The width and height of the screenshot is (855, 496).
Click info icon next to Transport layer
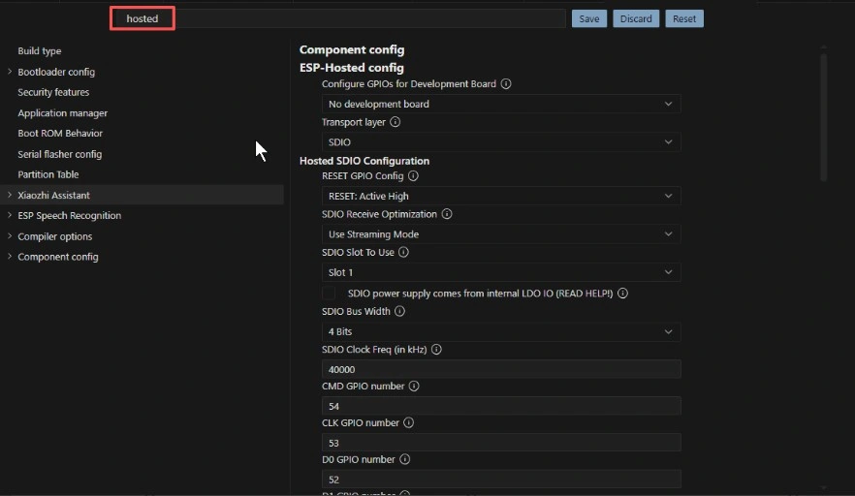tap(396, 123)
